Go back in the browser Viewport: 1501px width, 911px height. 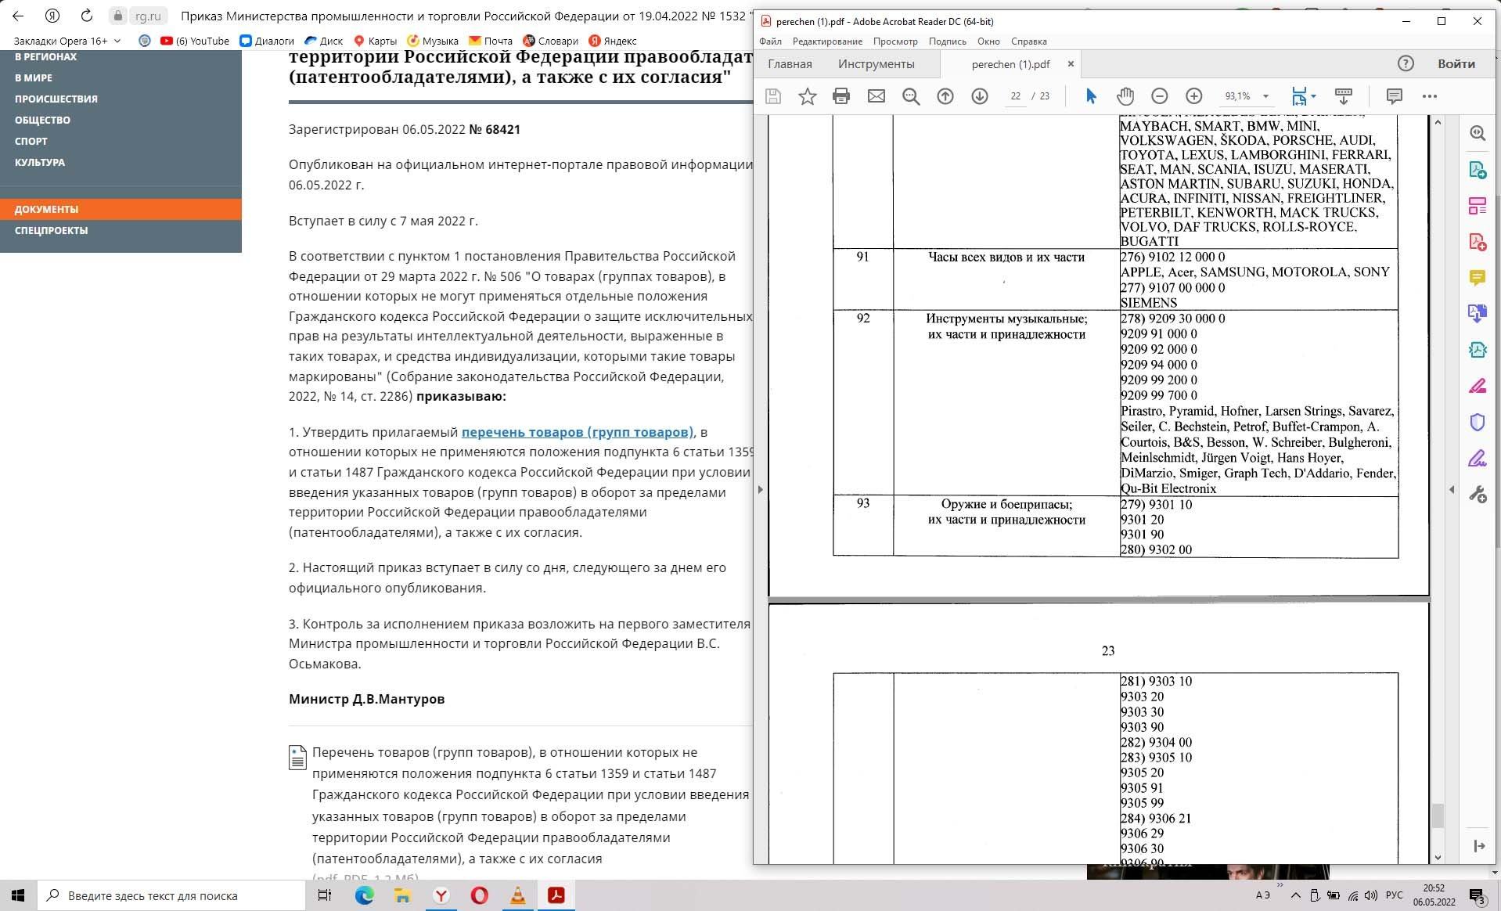coord(18,16)
